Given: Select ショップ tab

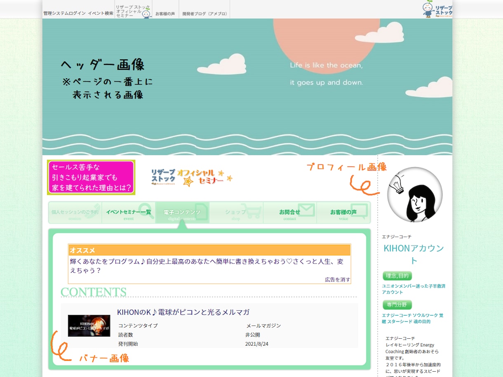Looking at the screenshot, I should [236, 213].
